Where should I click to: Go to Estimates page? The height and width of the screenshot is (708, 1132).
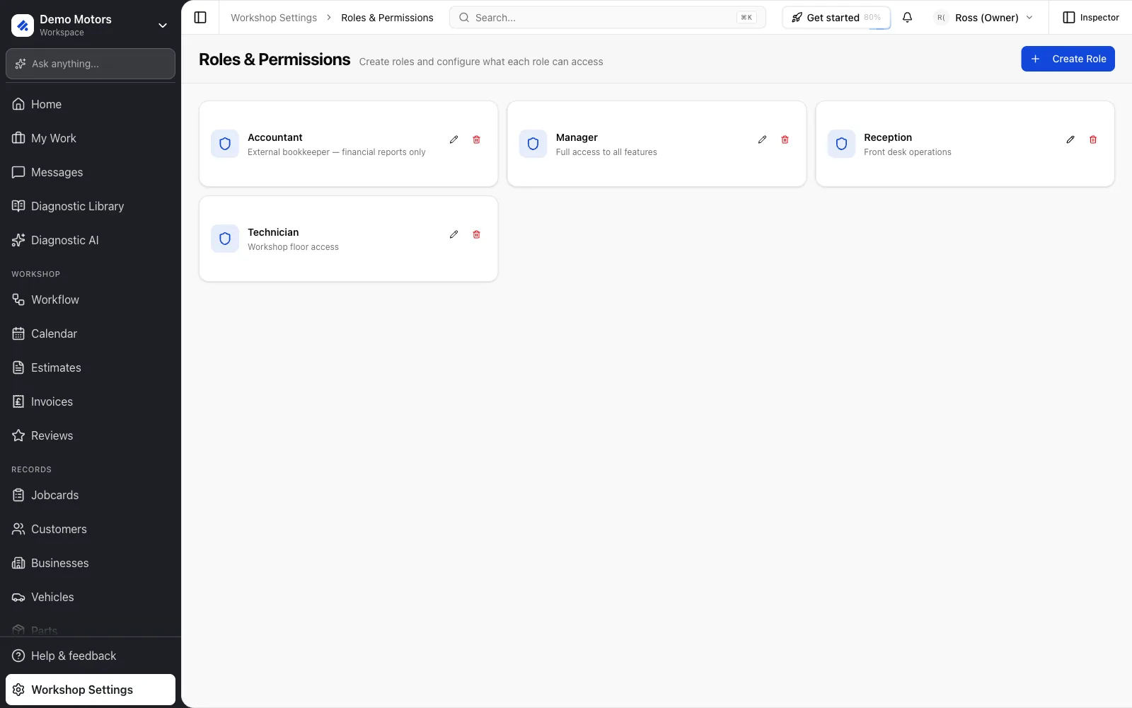click(91, 367)
